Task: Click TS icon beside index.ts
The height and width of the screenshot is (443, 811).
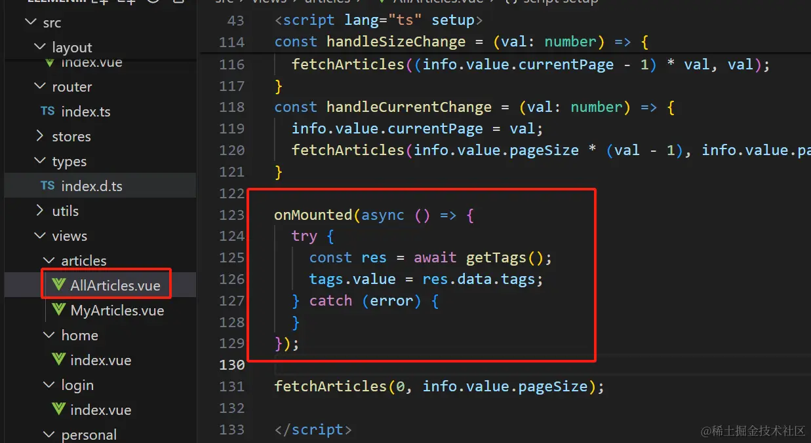Action: (x=48, y=111)
